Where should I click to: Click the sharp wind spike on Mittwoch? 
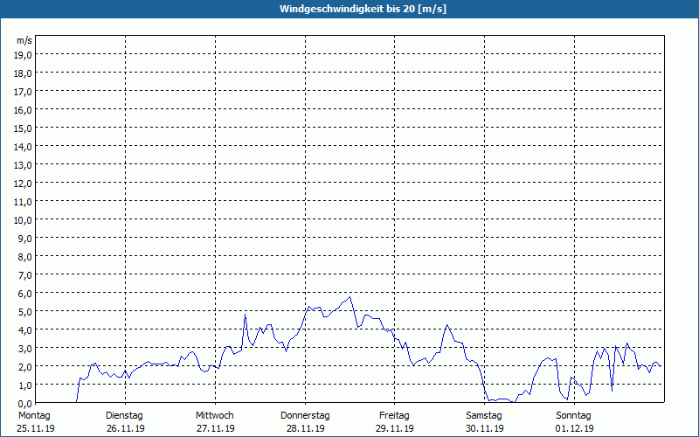[246, 315]
